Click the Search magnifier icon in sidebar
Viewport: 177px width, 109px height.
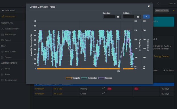(x=3, y=40)
